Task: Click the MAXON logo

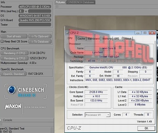Action: pos(13,107)
